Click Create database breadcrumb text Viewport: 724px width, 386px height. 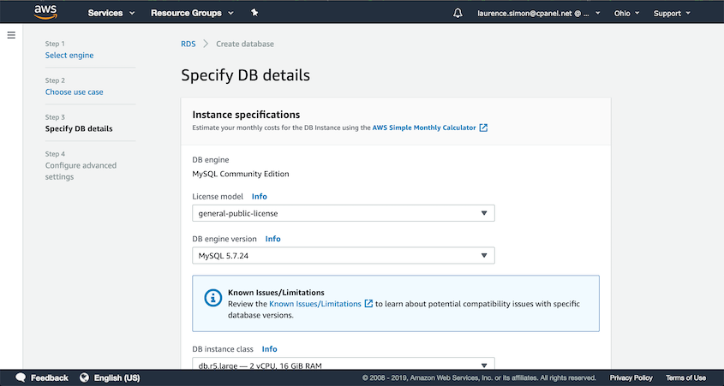[245, 44]
